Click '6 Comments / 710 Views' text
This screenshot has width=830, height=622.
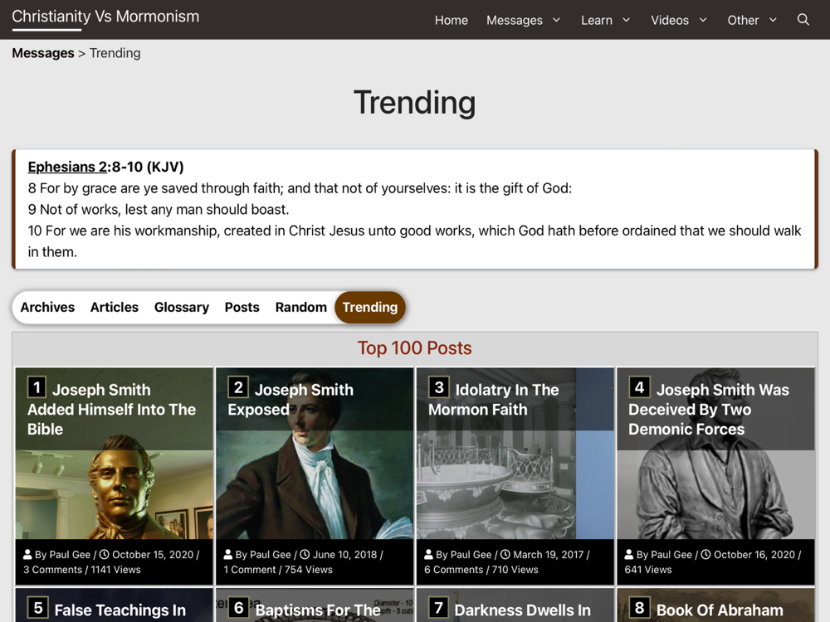tap(481, 570)
